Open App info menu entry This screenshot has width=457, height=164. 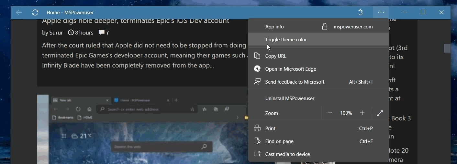pos(274,27)
